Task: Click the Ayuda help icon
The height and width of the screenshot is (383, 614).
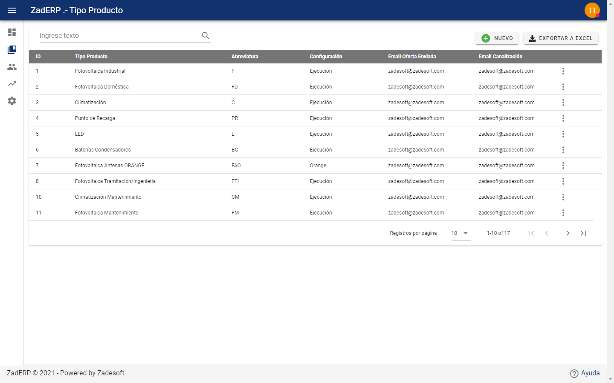Action: [574, 373]
